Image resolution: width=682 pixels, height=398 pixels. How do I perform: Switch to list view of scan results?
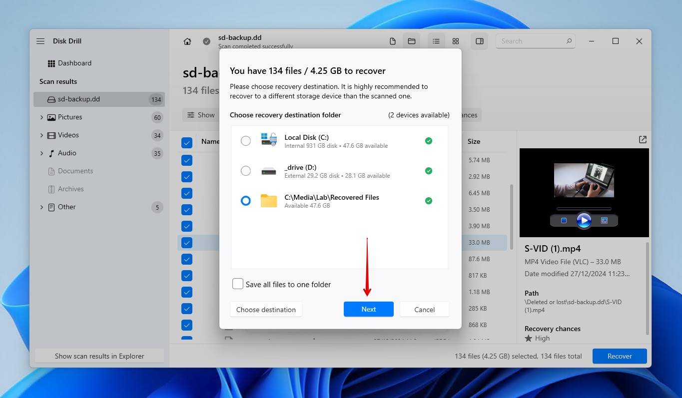click(x=436, y=41)
